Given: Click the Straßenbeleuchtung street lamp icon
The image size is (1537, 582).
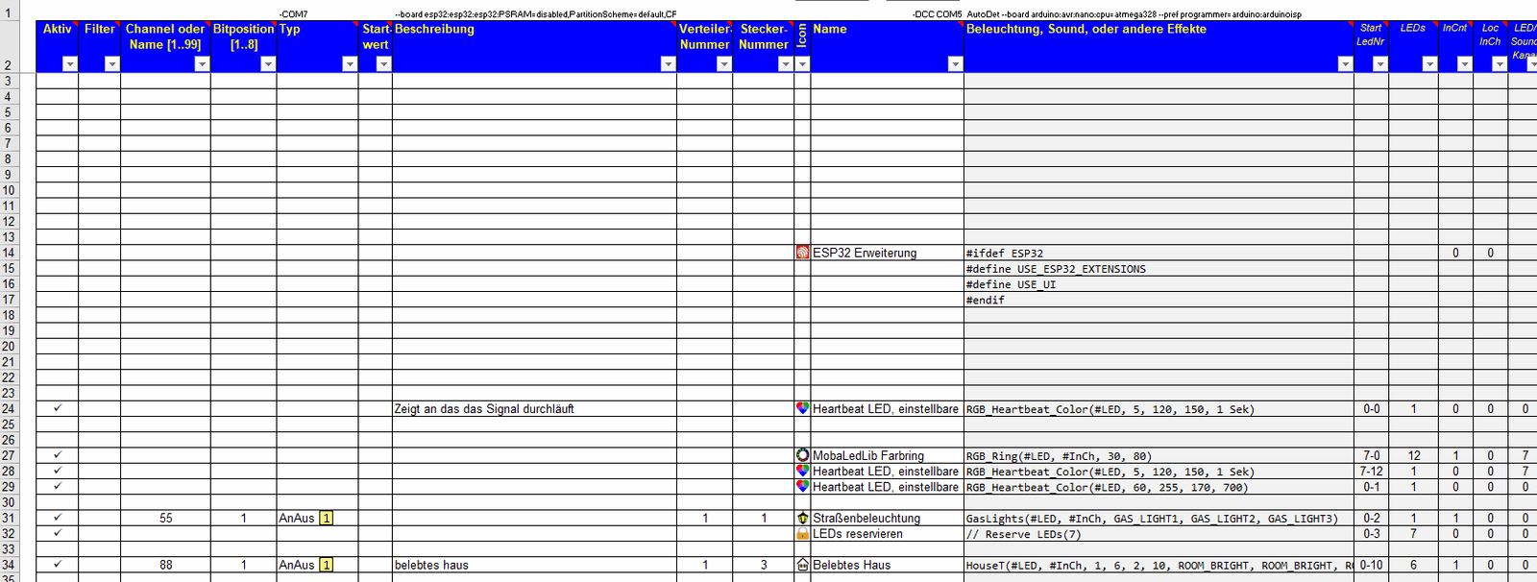Looking at the screenshot, I should tap(802, 518).
